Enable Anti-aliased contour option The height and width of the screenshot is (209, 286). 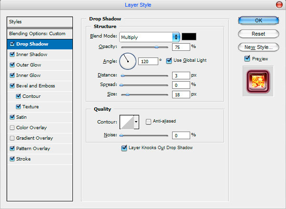[148, 122]
